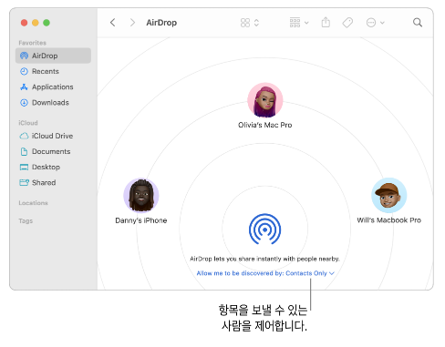Open Documents in the sidebar

pyautogui.click(x=53, y=151)
